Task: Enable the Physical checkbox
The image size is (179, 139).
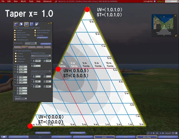Action: [16, 56]
